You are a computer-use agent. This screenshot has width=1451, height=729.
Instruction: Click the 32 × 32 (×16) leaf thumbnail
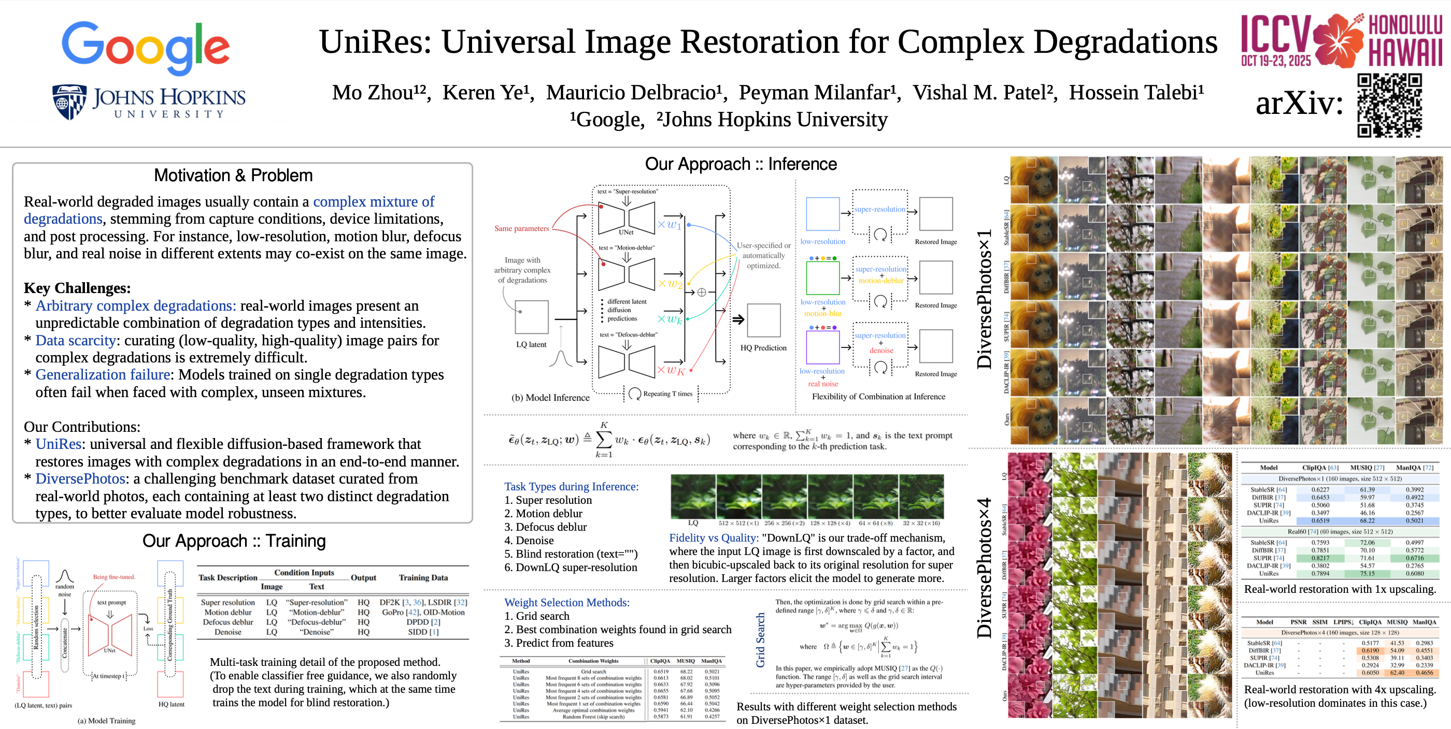pos(921,497)
